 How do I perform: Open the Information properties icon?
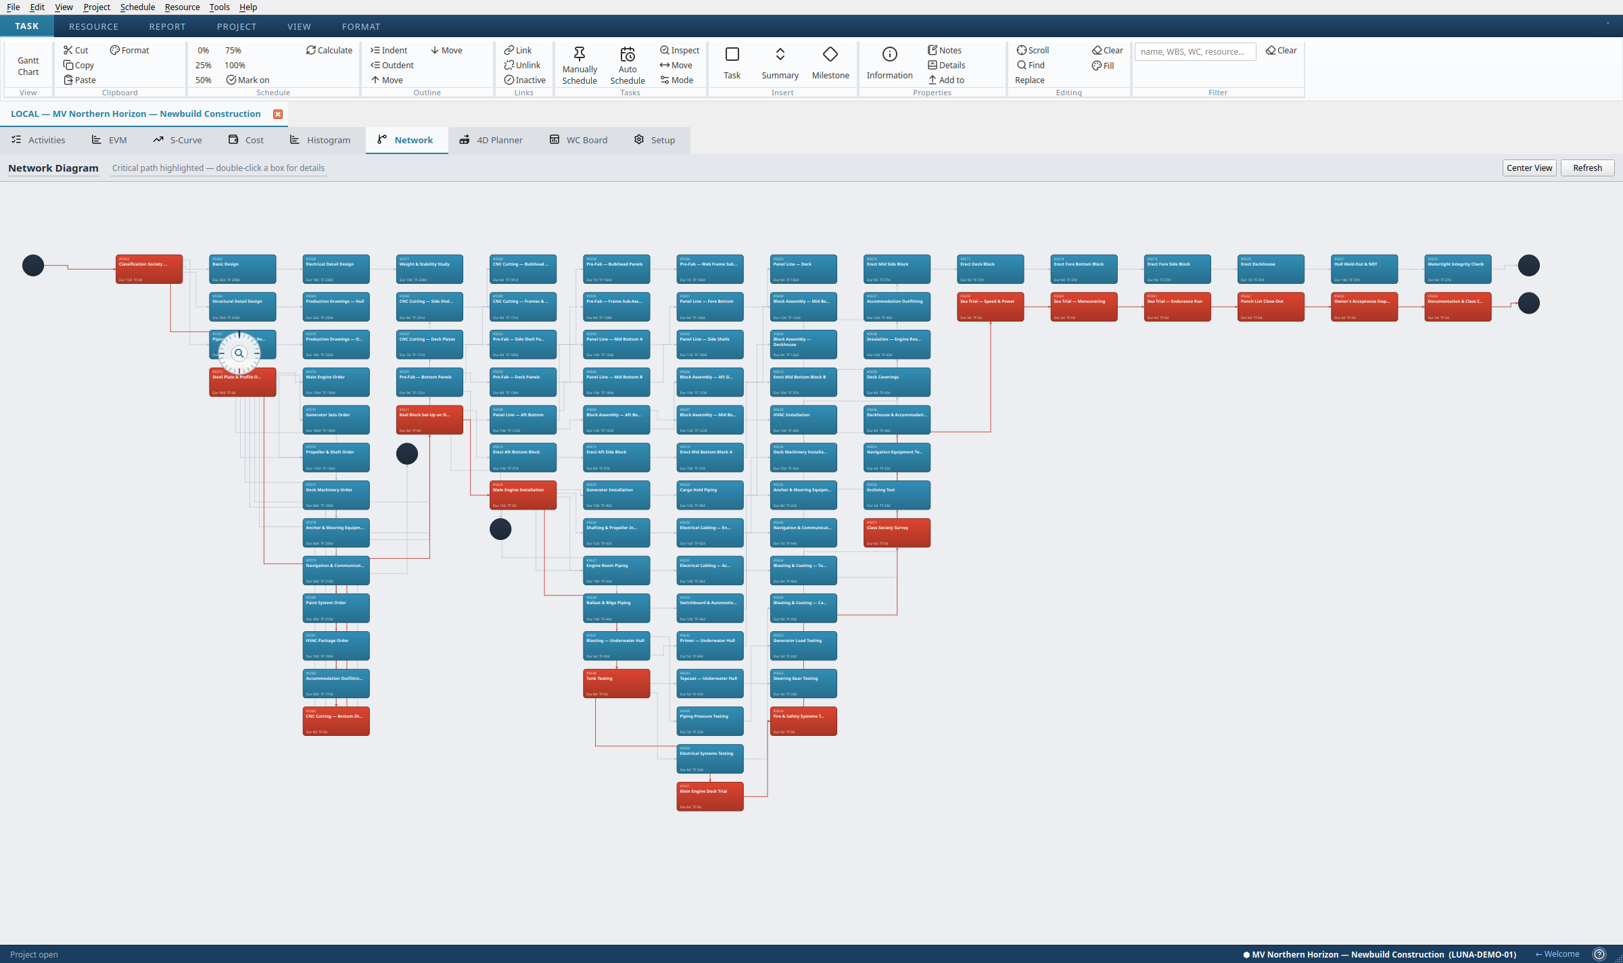(x=889, y=54)
